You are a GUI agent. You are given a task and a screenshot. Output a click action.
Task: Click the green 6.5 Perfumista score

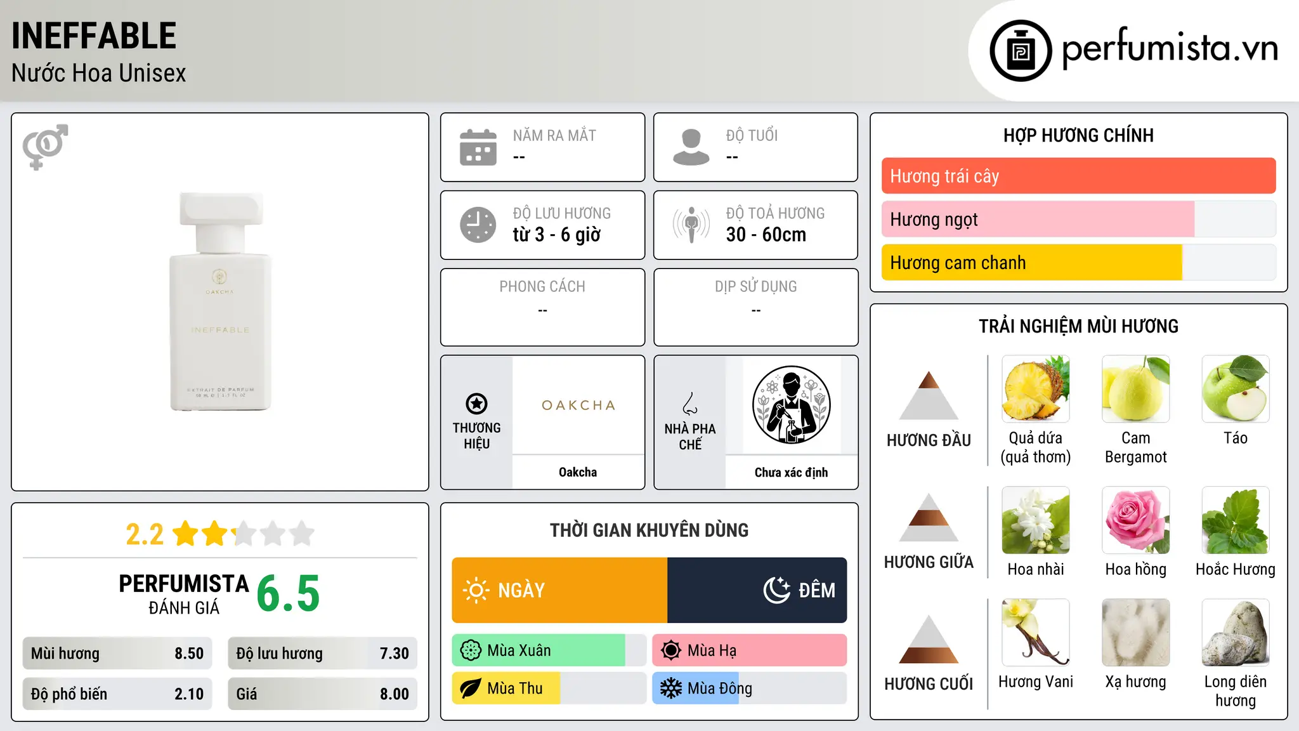289,594
